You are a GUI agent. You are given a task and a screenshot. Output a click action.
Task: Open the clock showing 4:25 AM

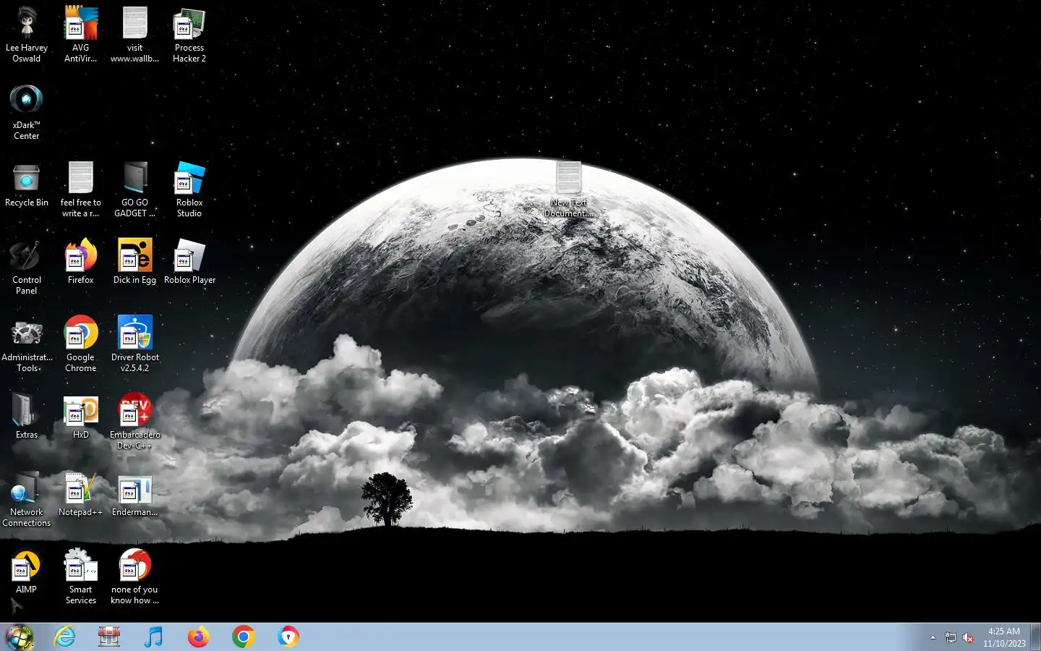pyautogui.click(x=1004, y=637)
